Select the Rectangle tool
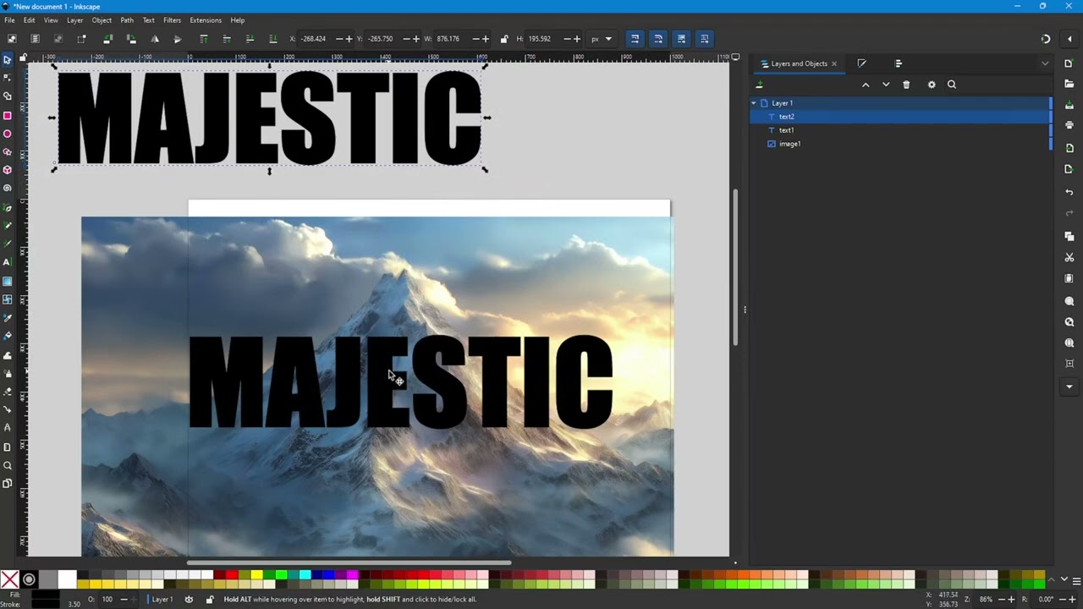 pos(8,115)
